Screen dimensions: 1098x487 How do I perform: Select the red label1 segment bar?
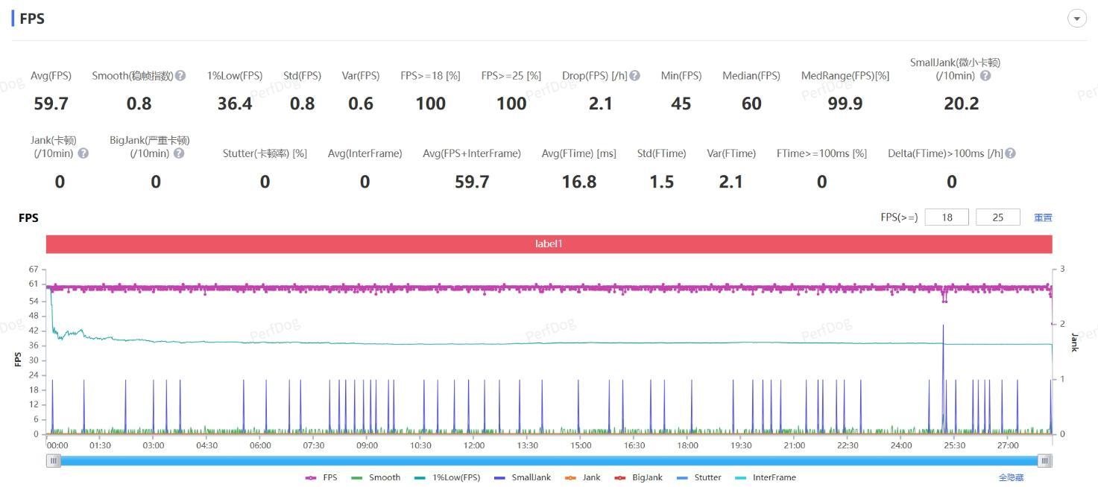click(x=549, y=244)
